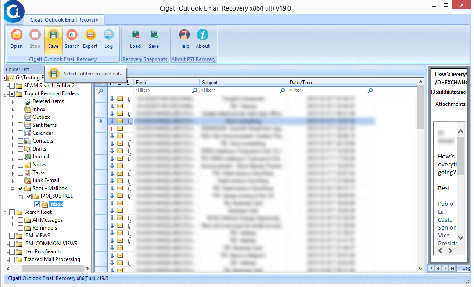The image size is (474, 287).
Task: Click the email list scroll down arrow
Action: pyautogui.click(x=420, y=268)
